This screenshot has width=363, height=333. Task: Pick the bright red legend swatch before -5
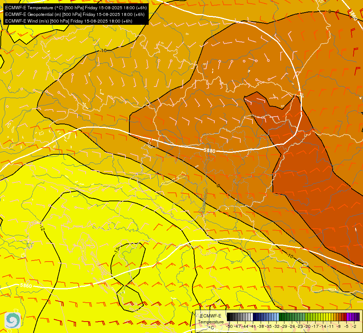point(345,317)
